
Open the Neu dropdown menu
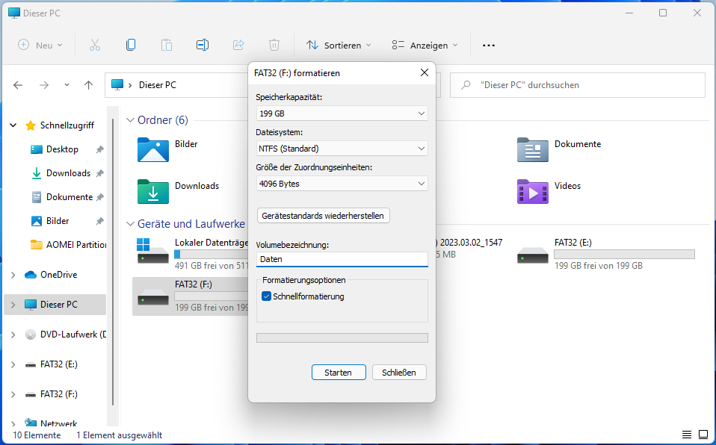pyautogui.click(x=40, y=46)
